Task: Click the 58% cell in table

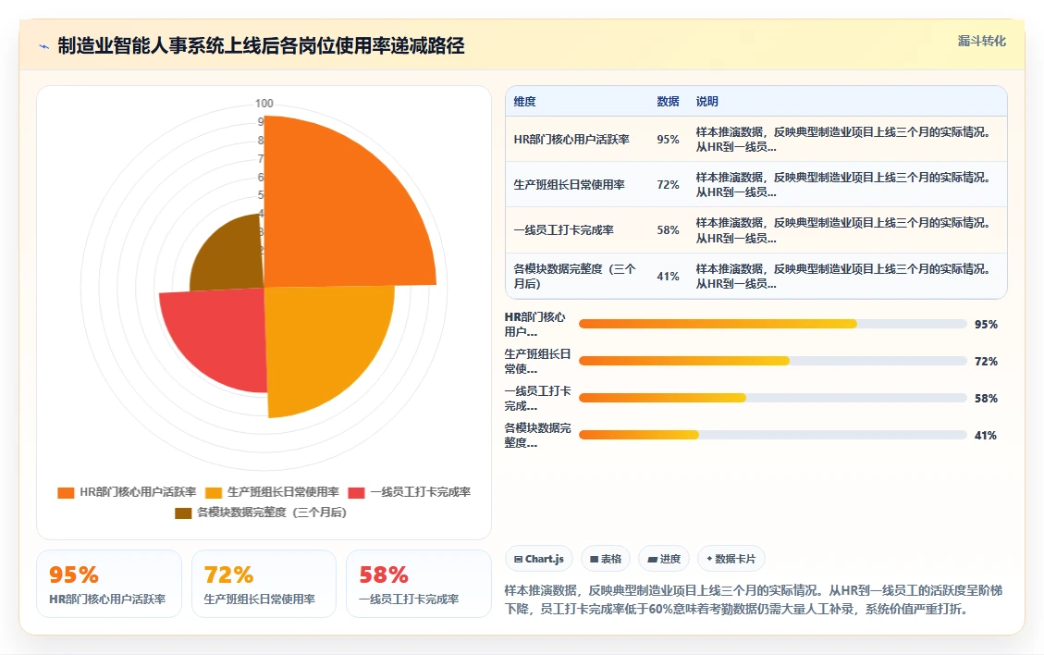Action: coord(668,229)
